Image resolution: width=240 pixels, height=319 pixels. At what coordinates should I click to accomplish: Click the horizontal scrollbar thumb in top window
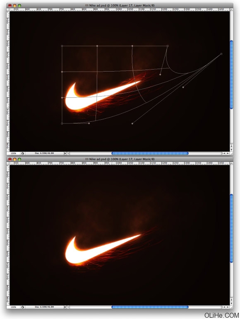click(x=150, y=153)
